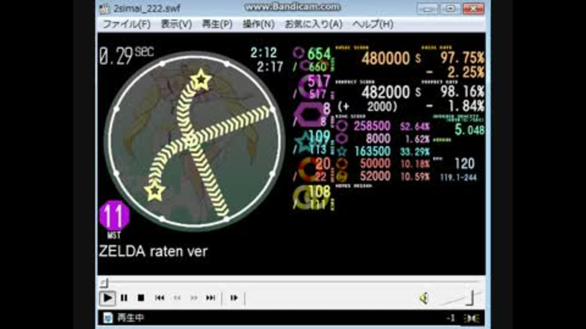
Task: Skip to next track
Action: [x=211, y=298]
